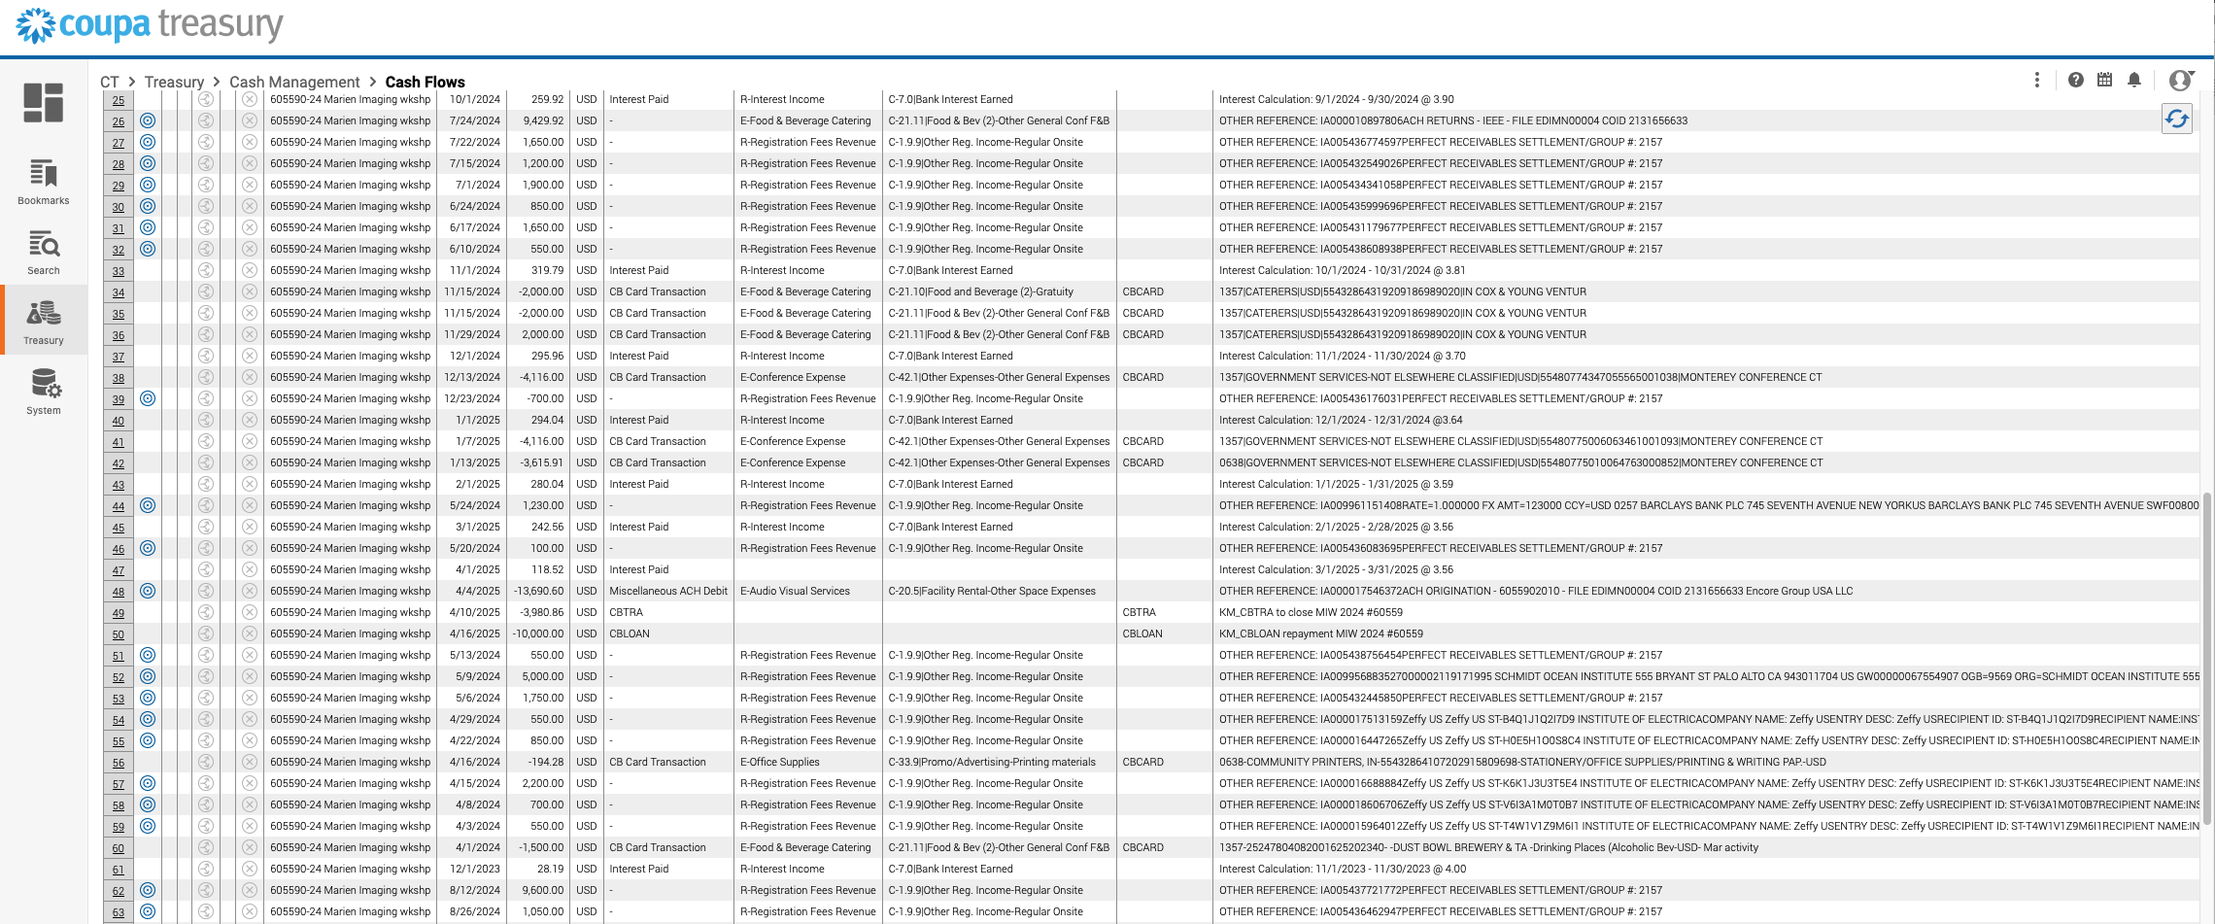Click the blue target icon in row 32
The height and width of the screenshot is (924, 2215).
click(x=148, y=249)
